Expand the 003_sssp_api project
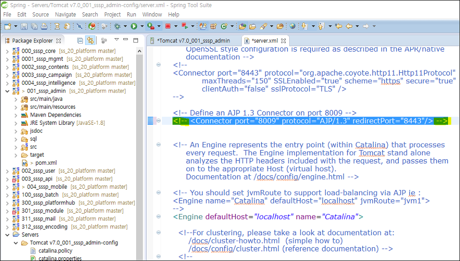 coord(7,179)
